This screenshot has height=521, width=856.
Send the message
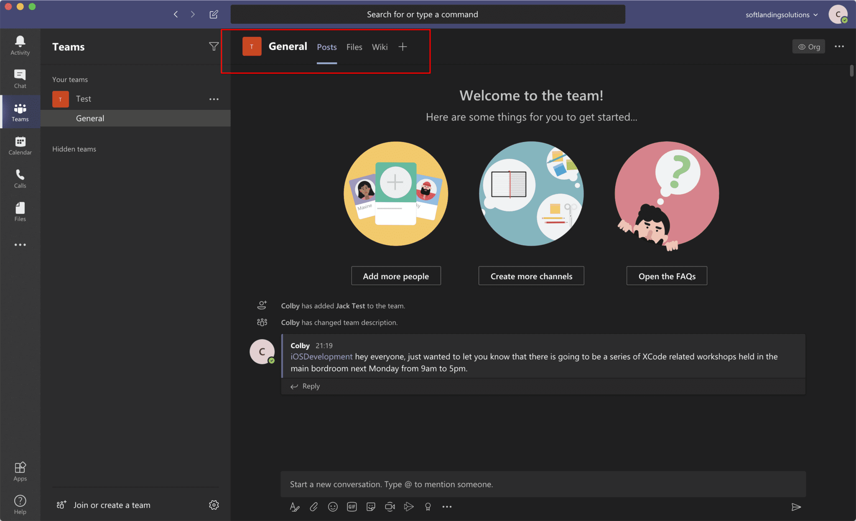[x=797, y=506]
